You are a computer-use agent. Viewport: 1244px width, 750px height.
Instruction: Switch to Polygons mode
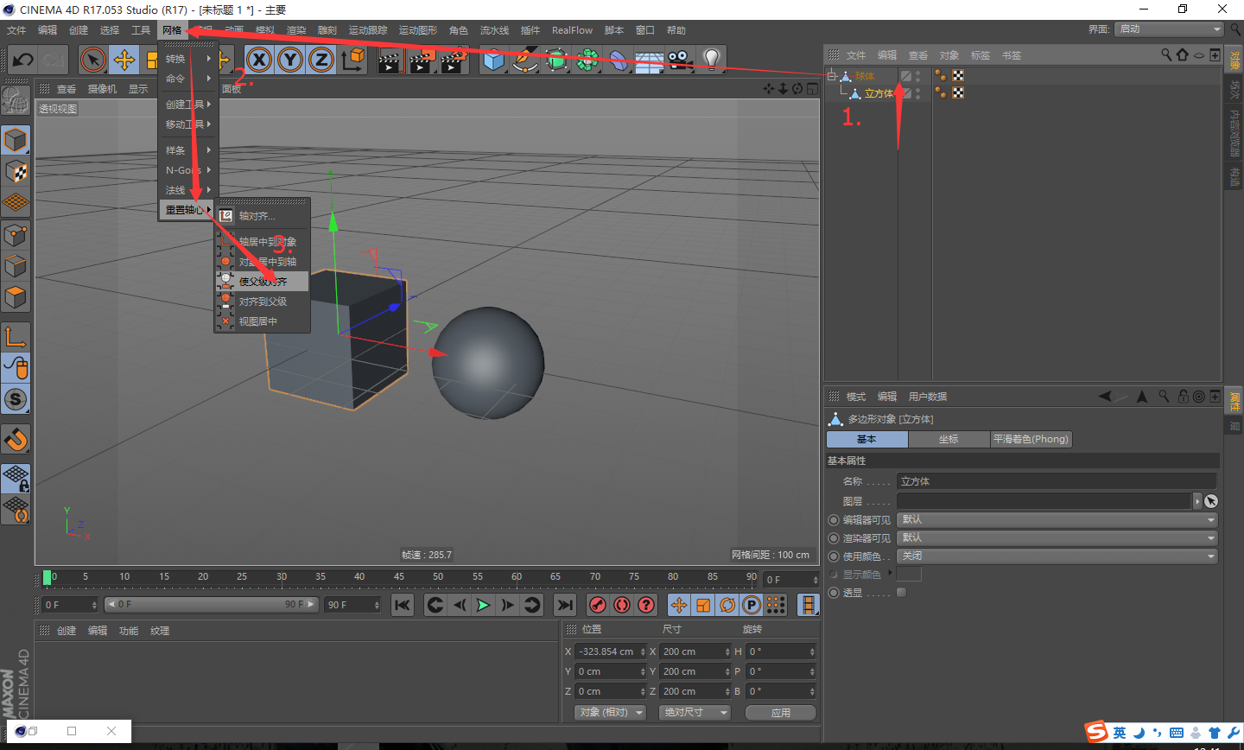point(16,297)
